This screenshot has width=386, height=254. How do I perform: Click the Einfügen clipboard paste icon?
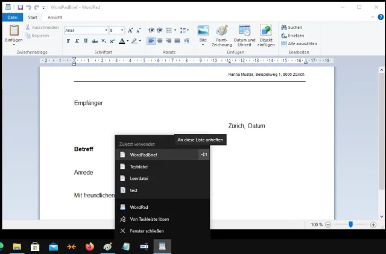[13, 31]
